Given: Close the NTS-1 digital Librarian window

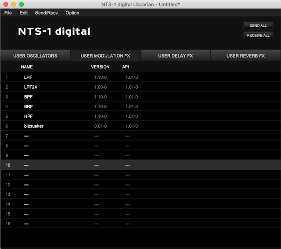Looking at the screenshot, I should (x=6, y=4).
